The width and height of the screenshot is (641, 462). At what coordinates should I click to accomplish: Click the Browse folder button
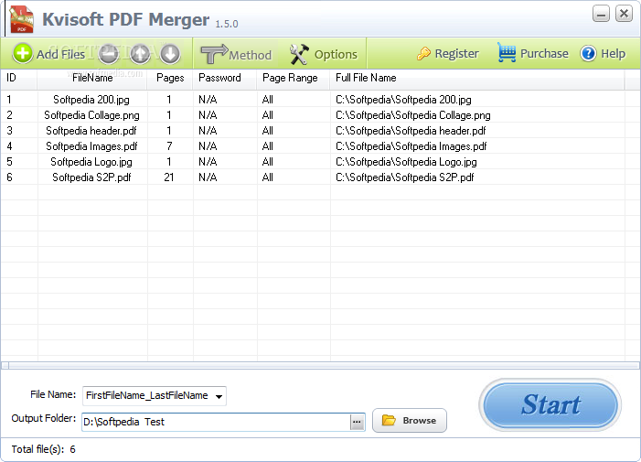(410, 420)
